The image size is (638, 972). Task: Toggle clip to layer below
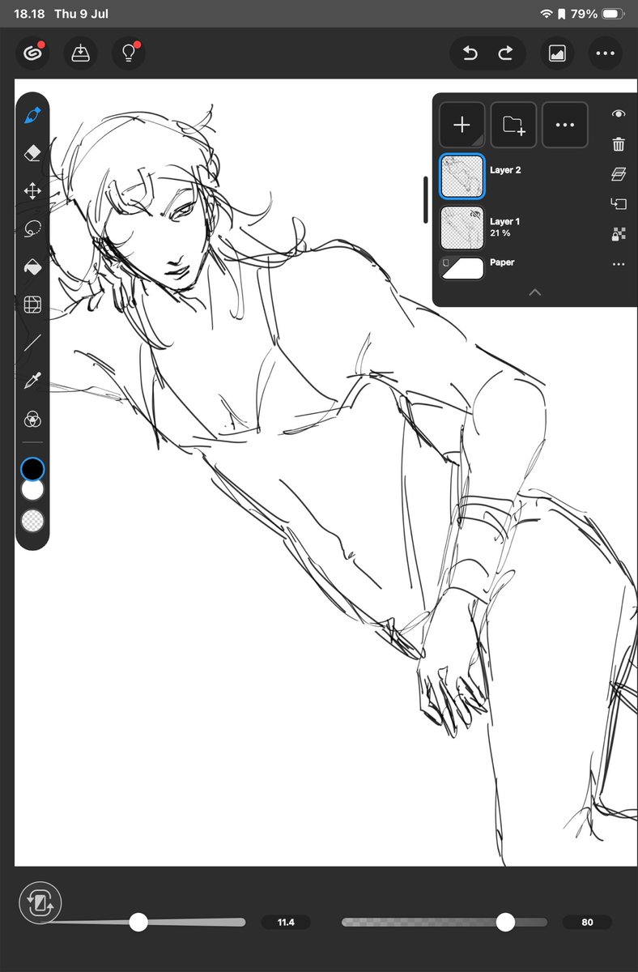coord(619,204)
